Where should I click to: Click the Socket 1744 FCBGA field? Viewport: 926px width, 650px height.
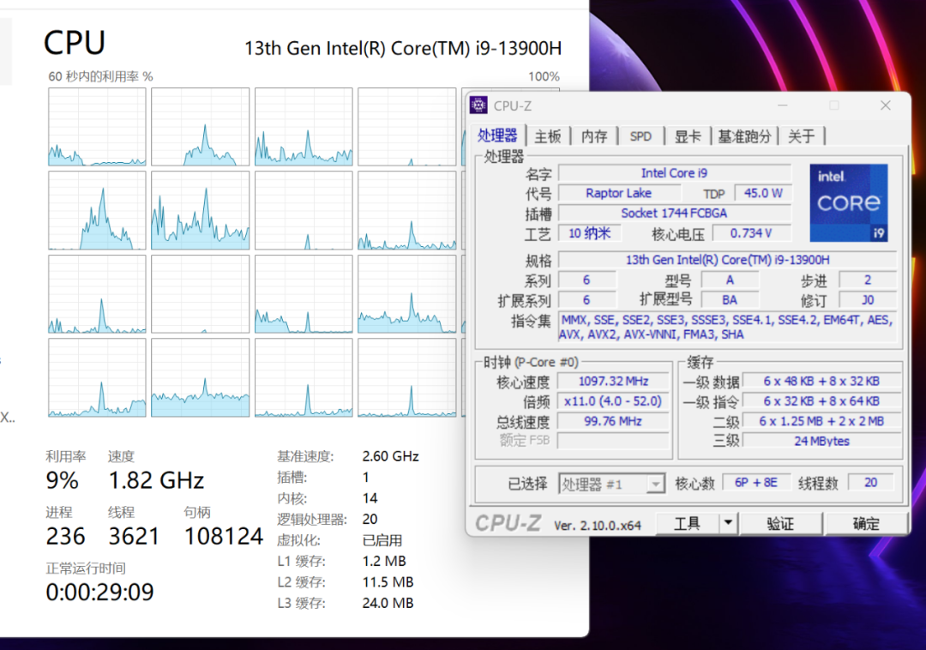click(675, 214)
